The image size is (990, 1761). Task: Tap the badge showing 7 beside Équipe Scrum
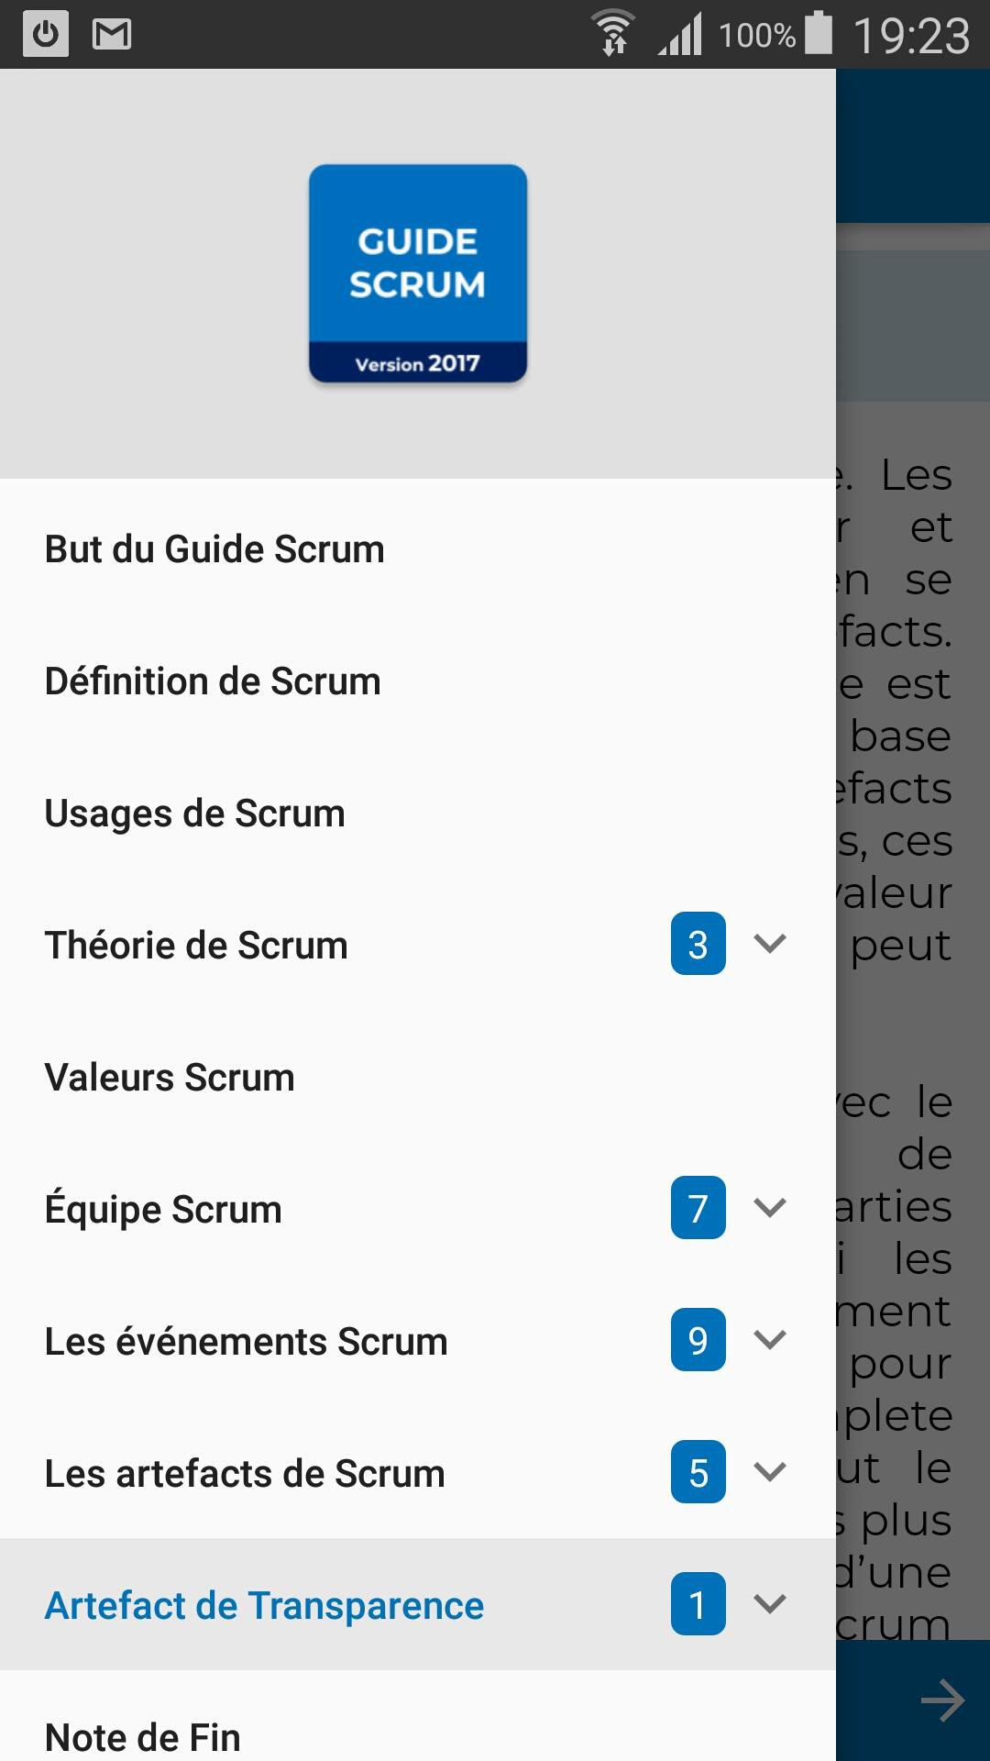pos(697,1209)
